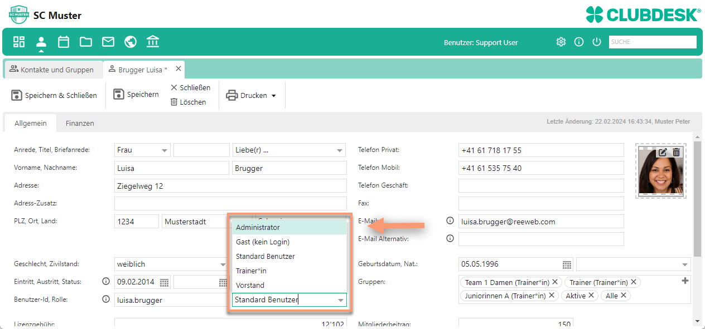Click the PLZ field containing 1234
This screenshot has width=705, height=329.
click(137, 221)
